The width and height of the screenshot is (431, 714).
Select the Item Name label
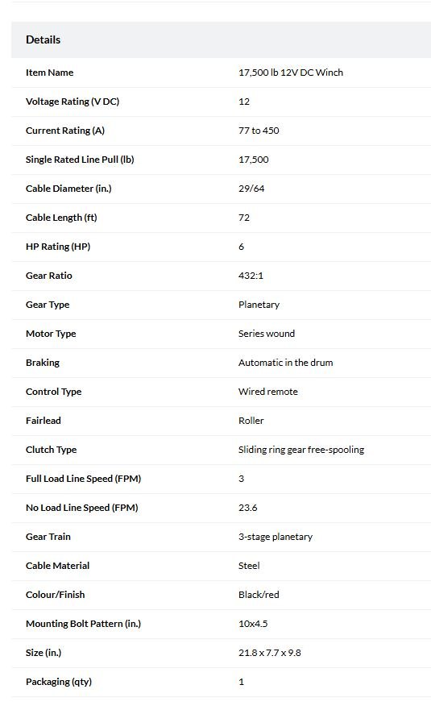tap(50, 73)
